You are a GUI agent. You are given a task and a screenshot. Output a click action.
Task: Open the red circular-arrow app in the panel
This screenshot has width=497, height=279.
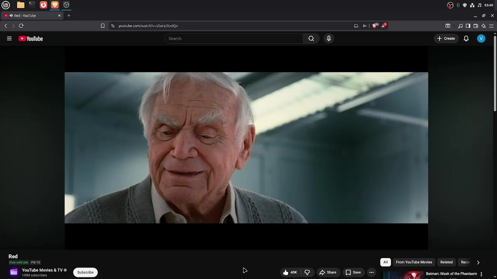click(x=43, y=5)
